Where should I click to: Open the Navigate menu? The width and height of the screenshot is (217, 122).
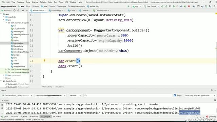click(20, 2)
